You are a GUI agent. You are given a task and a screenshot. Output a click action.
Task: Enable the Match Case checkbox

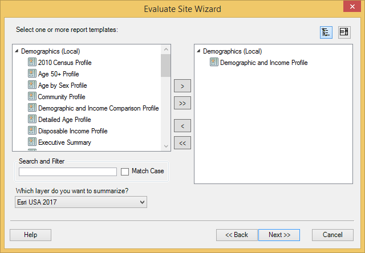click(x=125, y=172)
